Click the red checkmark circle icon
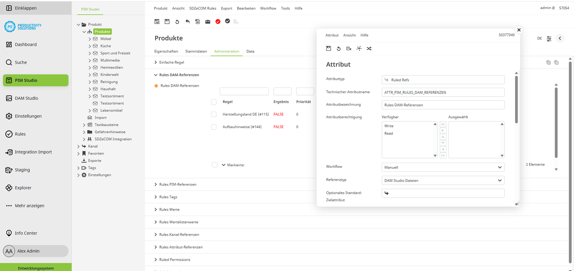 pos(218,22)
